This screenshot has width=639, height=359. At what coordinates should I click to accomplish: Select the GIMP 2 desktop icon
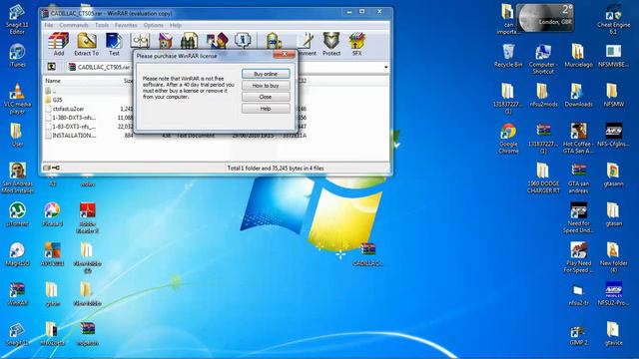(x=578, y=336)
